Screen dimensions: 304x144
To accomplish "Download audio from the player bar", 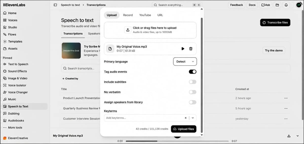I will click(289, 136).
